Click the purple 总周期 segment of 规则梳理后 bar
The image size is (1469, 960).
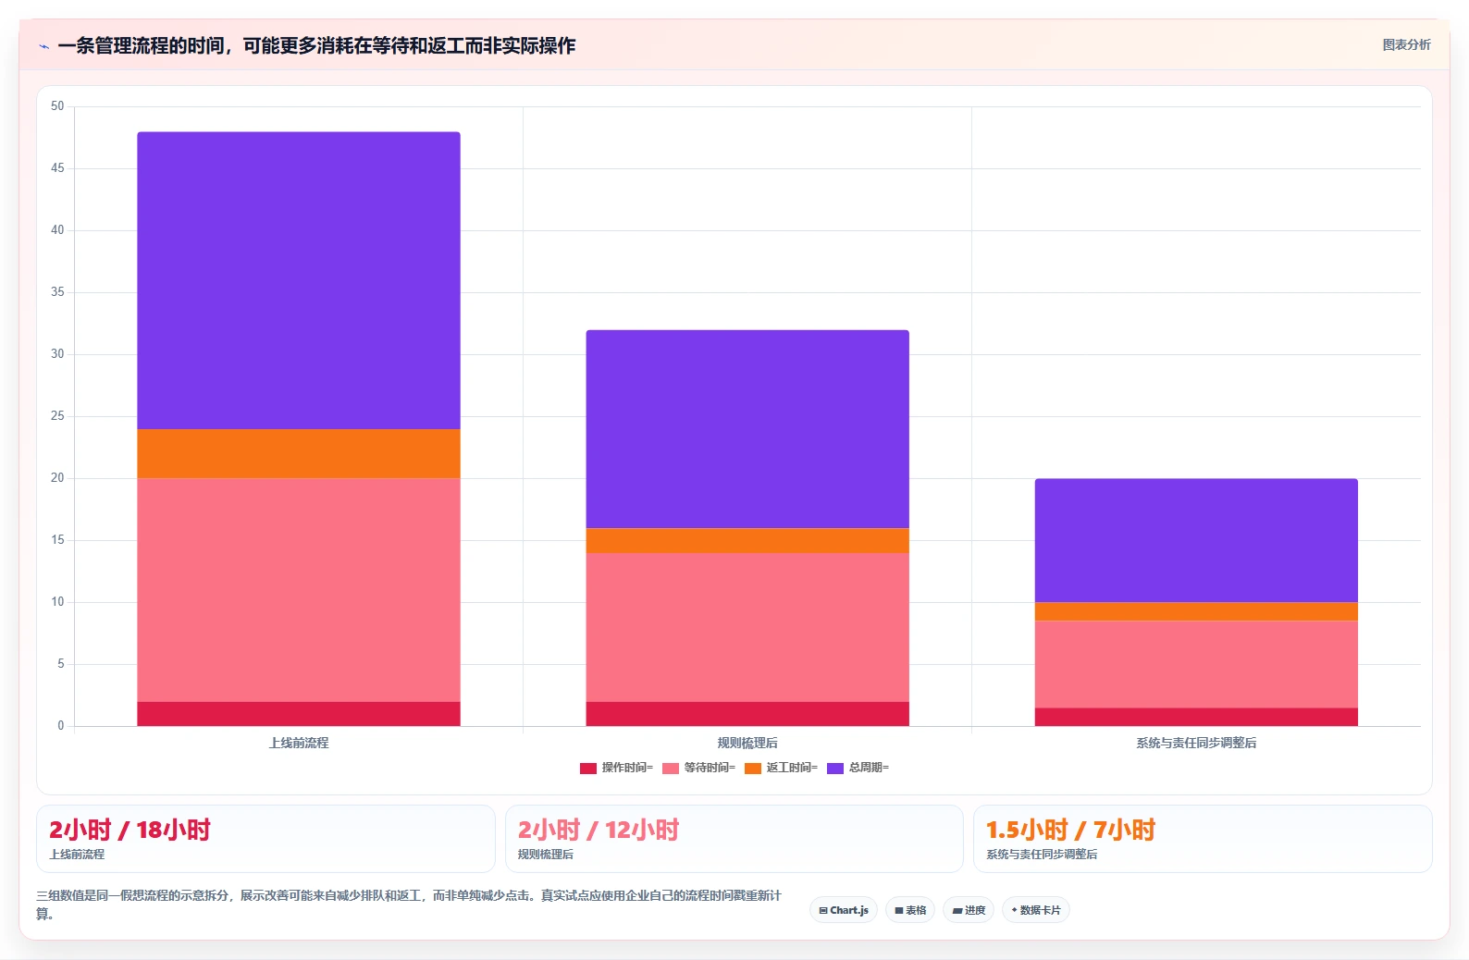(x=747, y=429)
